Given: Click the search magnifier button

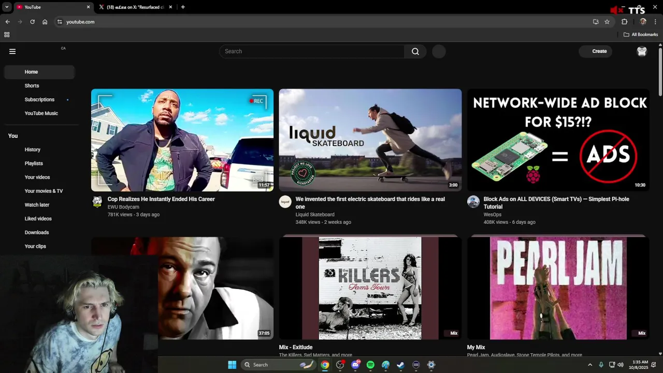Looking at the screenshot, I should click(x=415, y=51).
